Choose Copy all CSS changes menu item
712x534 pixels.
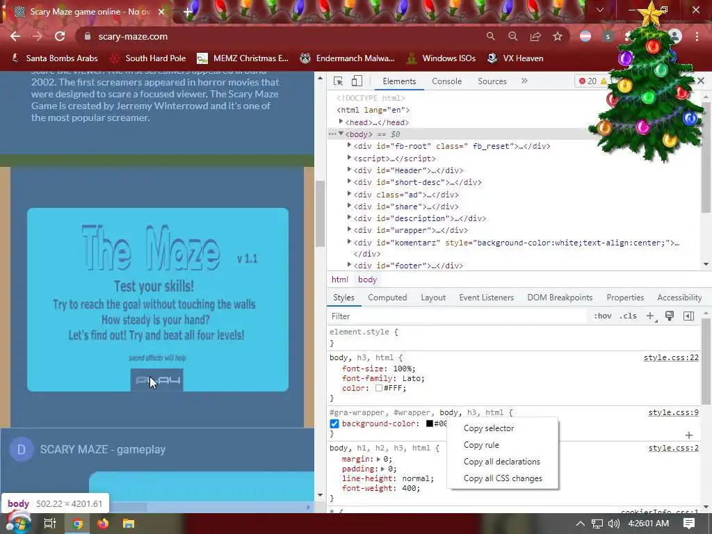click(503, 478)
